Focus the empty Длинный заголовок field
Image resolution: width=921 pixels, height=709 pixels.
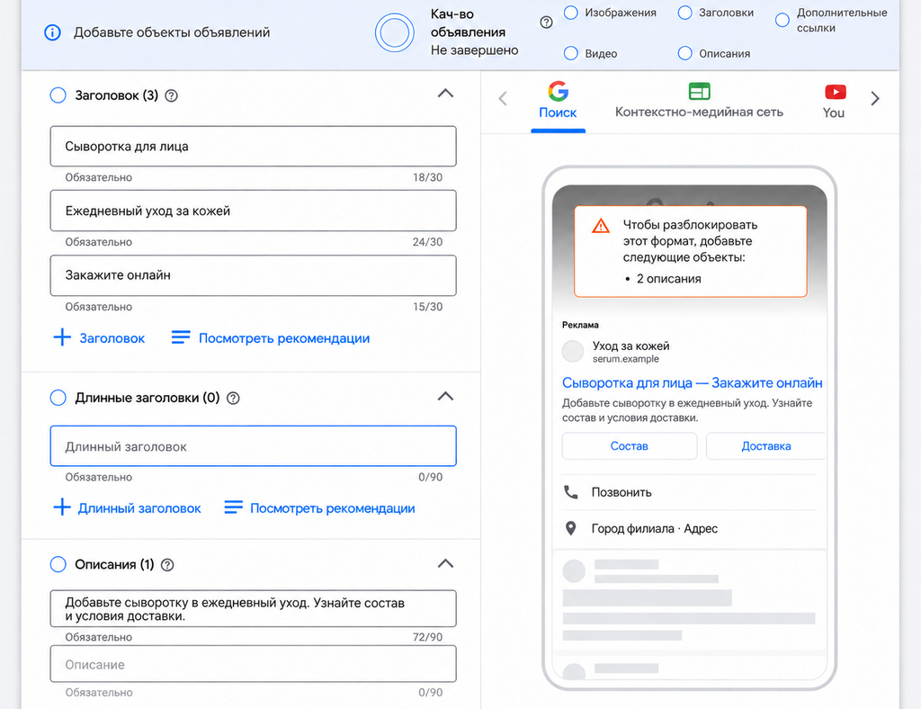pos(253,446)
